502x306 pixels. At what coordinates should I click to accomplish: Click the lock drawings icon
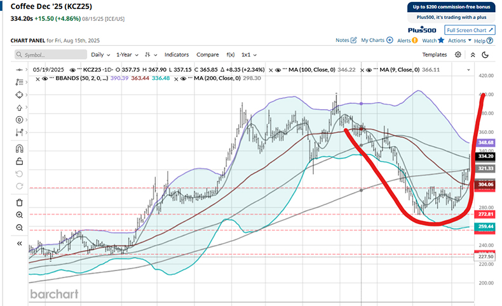(x=20, y=161)
